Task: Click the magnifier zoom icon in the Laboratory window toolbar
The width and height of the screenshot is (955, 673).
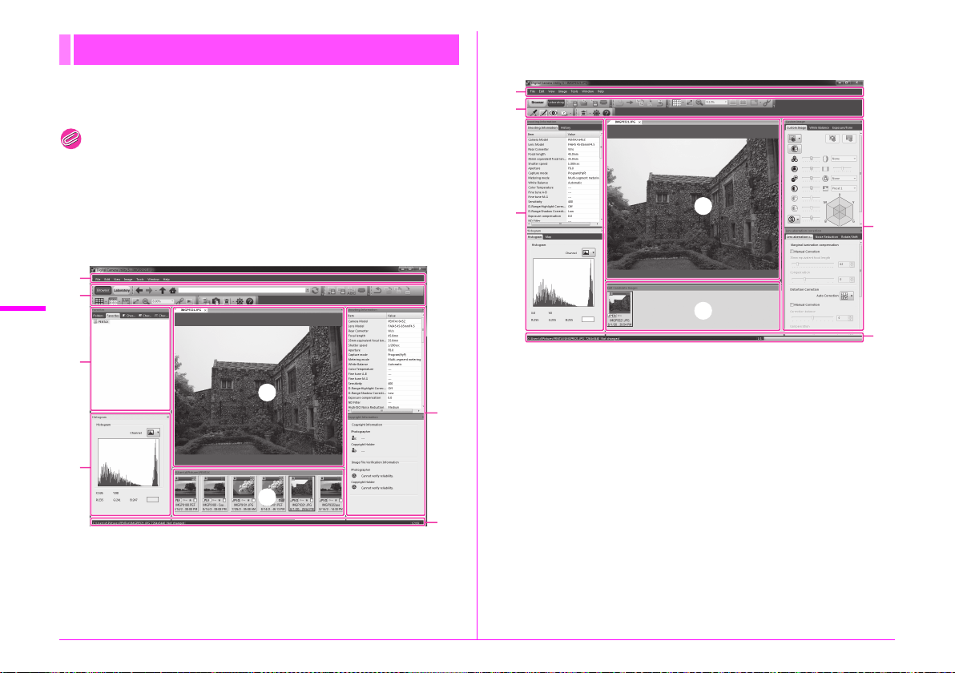Action: click(x=699, y=103)
